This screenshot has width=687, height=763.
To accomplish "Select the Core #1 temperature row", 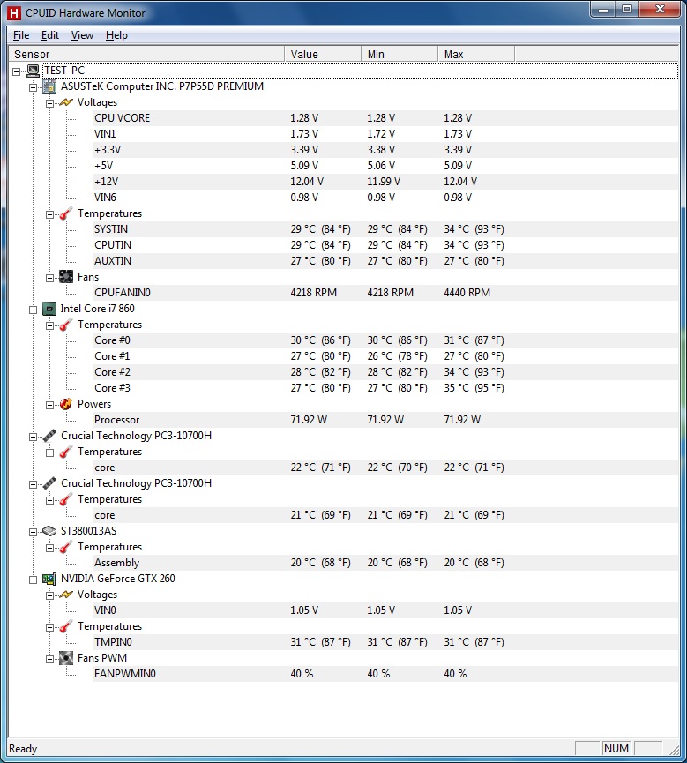I will click(385, 356).
